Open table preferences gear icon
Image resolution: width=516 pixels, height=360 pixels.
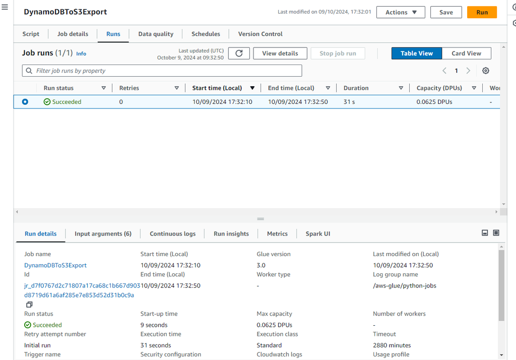[486, 71]
